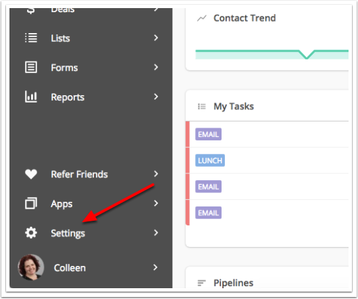Click the dip in Contact Trend chart

point(307,57)
